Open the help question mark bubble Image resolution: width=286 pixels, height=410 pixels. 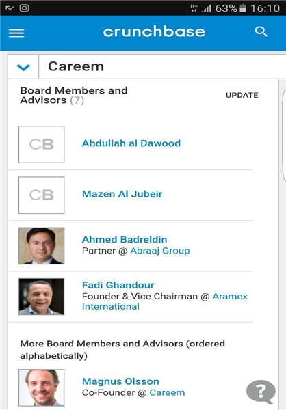coord(261,391)
